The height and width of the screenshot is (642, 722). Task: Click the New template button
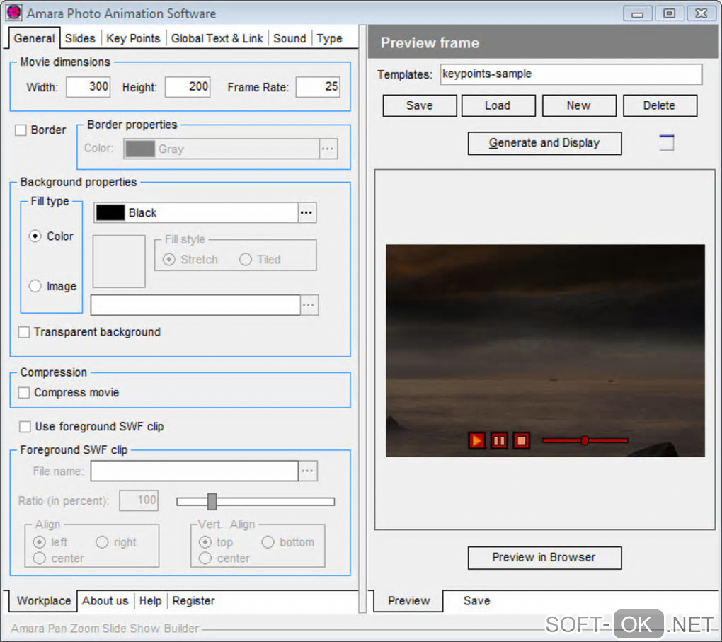click(579, 105)
